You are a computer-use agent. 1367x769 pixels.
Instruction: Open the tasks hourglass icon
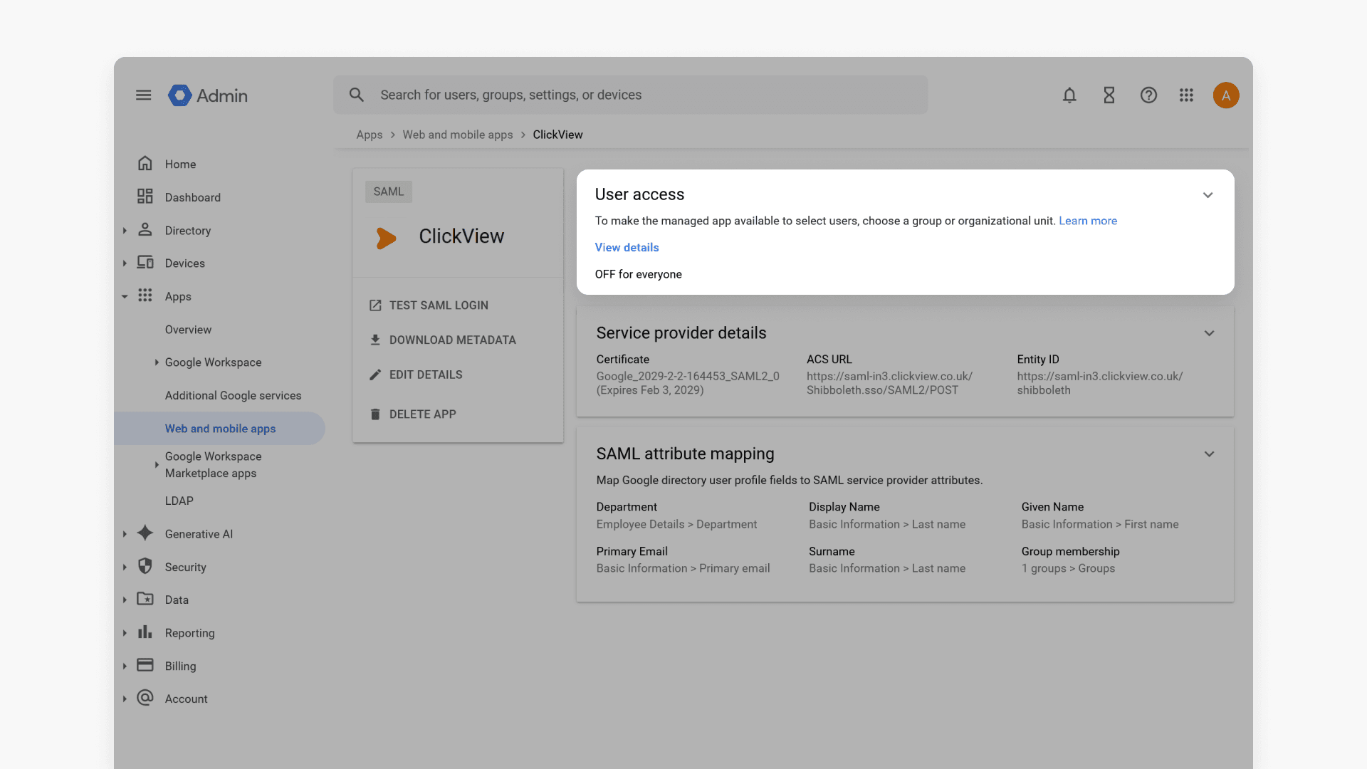pyautogui.click(x=1109, y=95)
